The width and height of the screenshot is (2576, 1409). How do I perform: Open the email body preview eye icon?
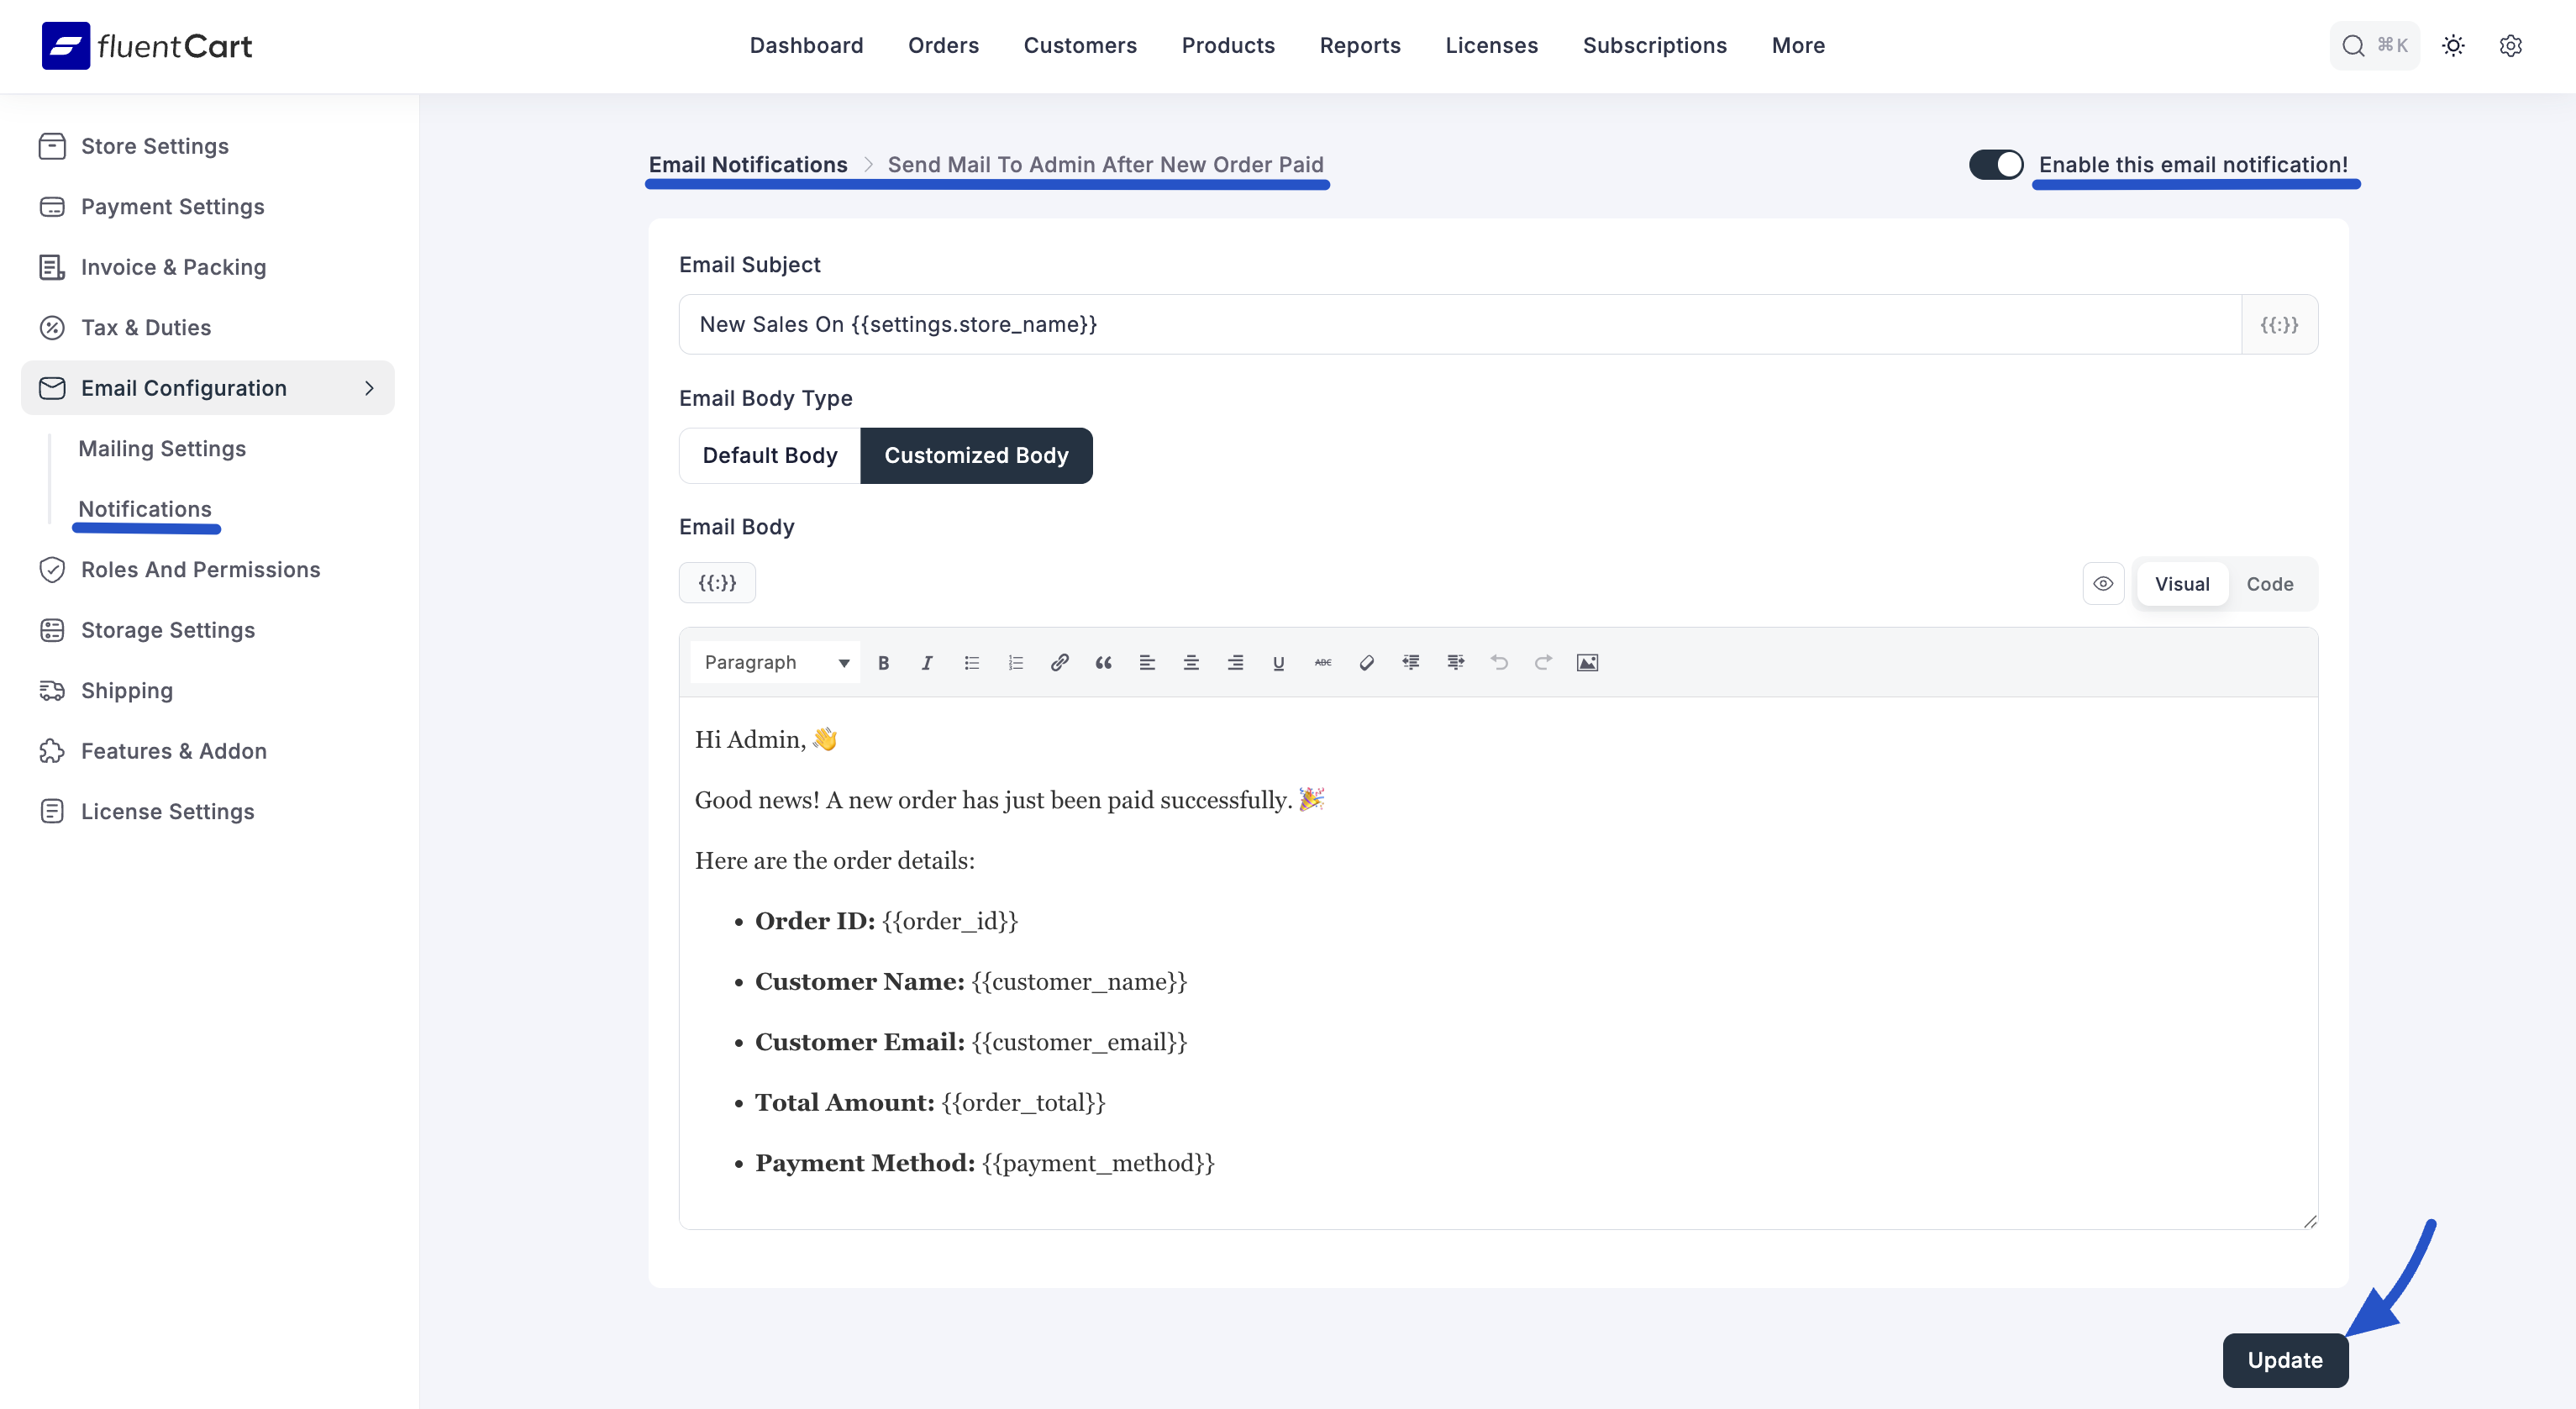click(x=2103, y=583)
